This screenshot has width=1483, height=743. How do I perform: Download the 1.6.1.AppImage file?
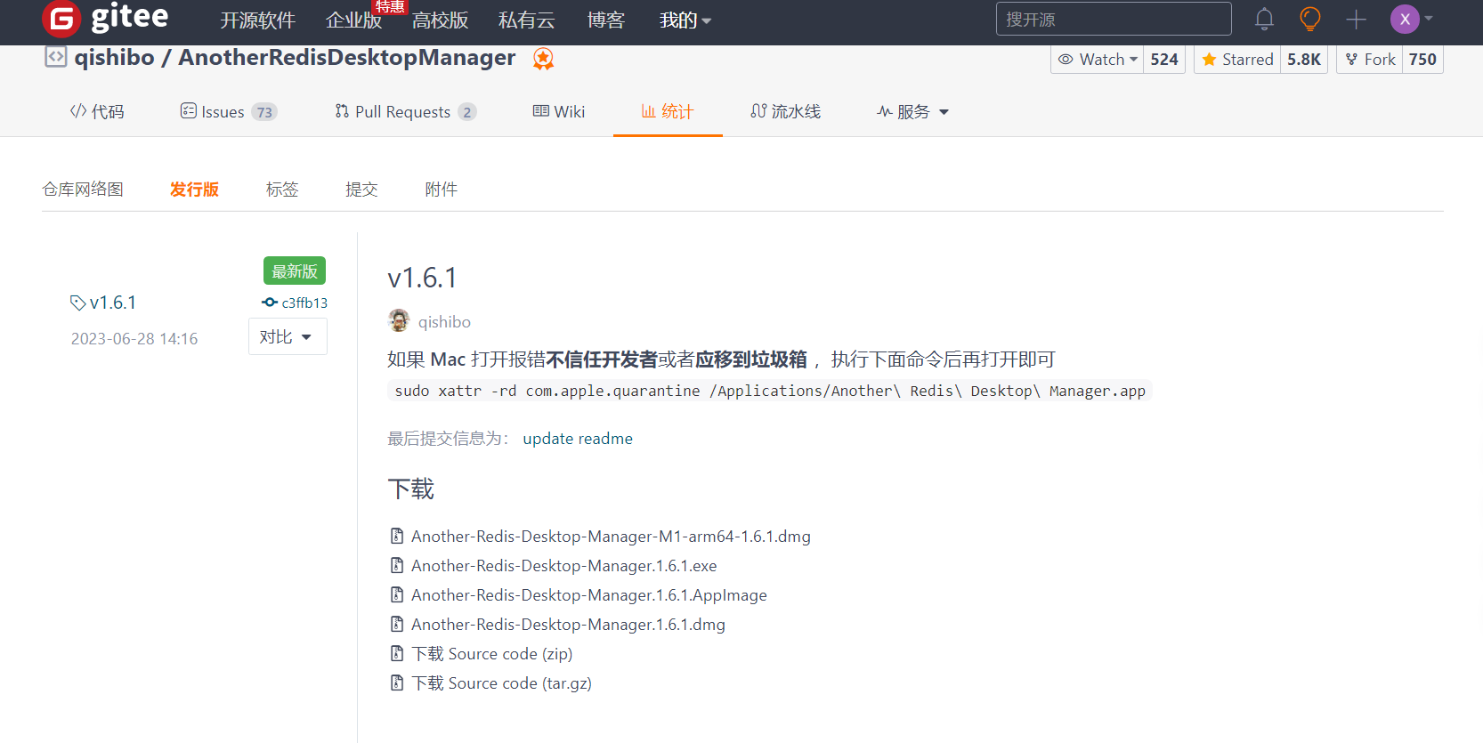589,595
